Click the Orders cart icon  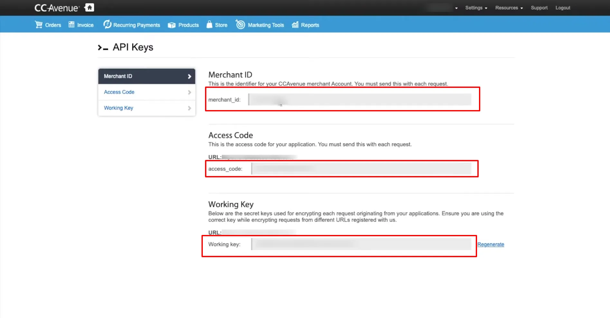[39, 24]
